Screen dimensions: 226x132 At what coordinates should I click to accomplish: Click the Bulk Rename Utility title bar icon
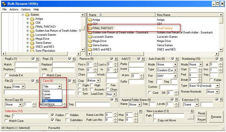pos(4,4)
